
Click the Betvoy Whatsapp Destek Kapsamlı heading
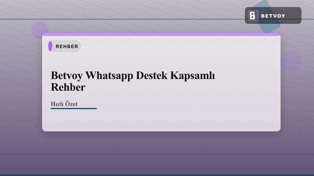click(x=133, y=75)
